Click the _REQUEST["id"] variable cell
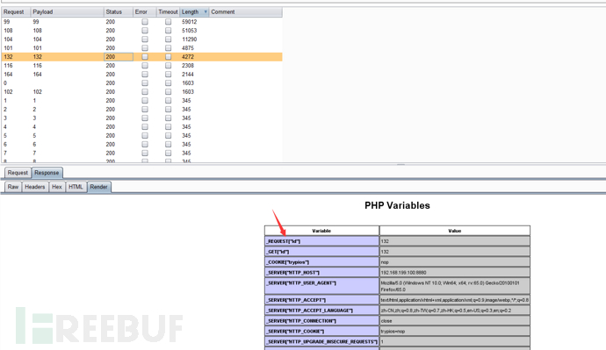606x350 pixels. tap(322, 241)
